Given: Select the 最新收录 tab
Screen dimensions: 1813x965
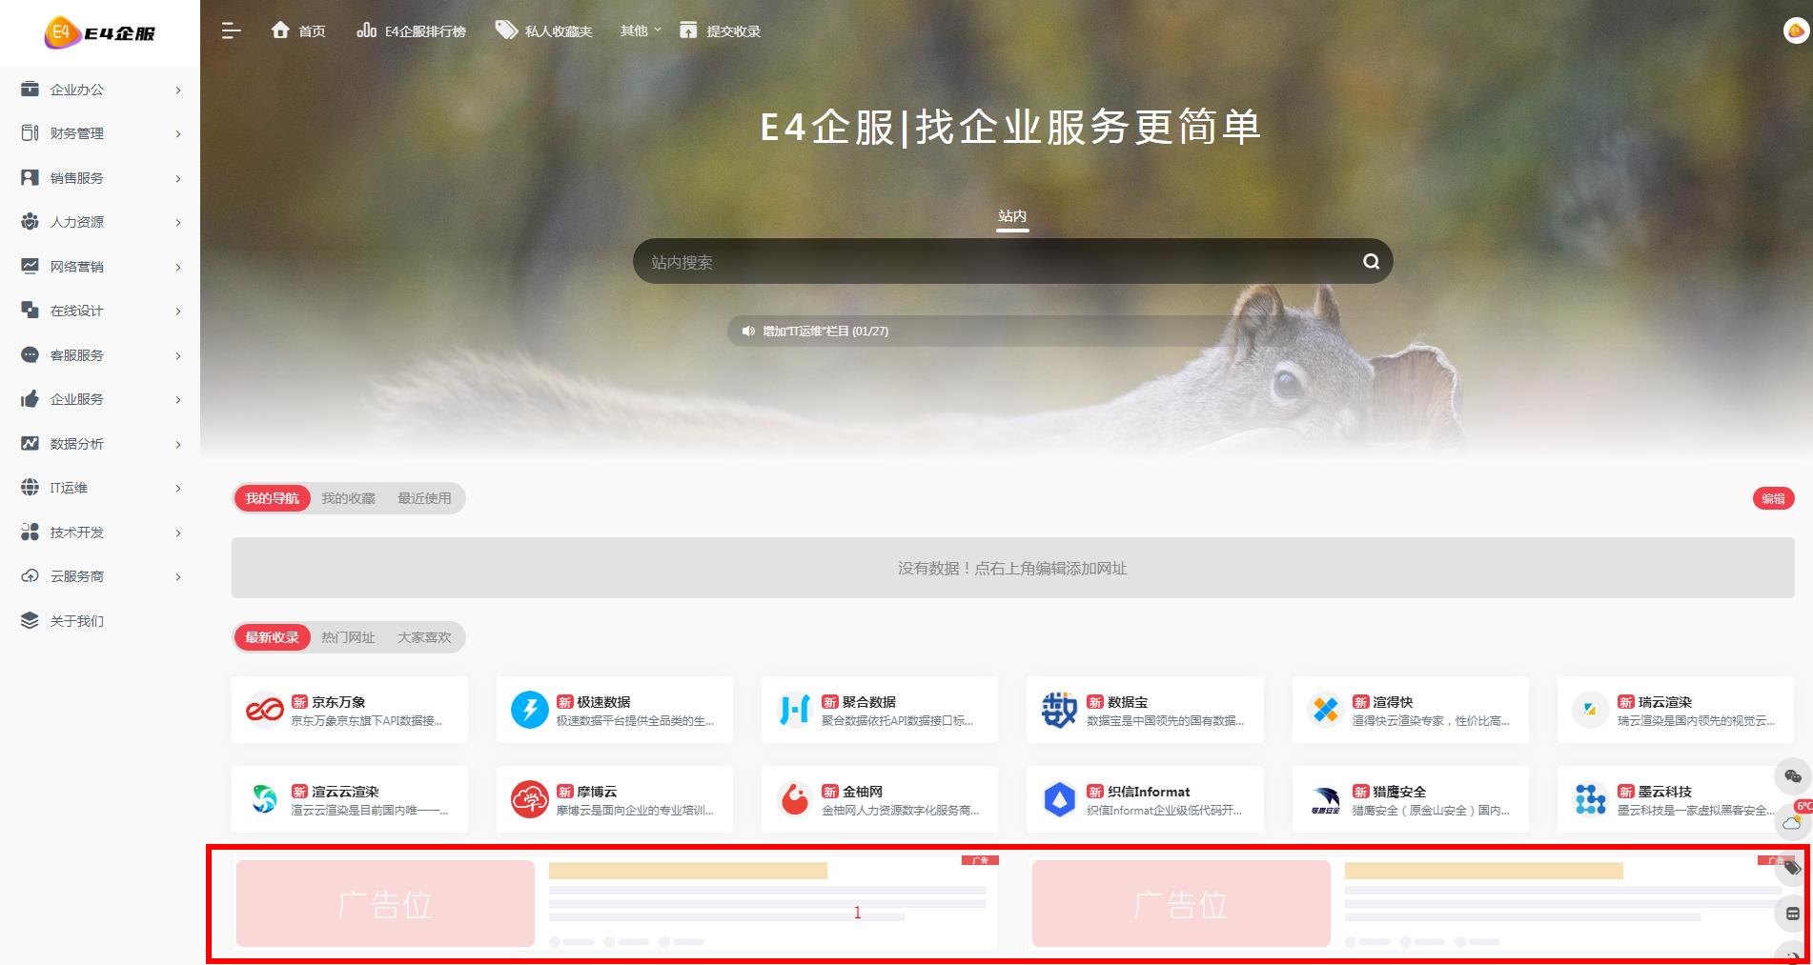Looking at the screenshot, I should [272, 637].
